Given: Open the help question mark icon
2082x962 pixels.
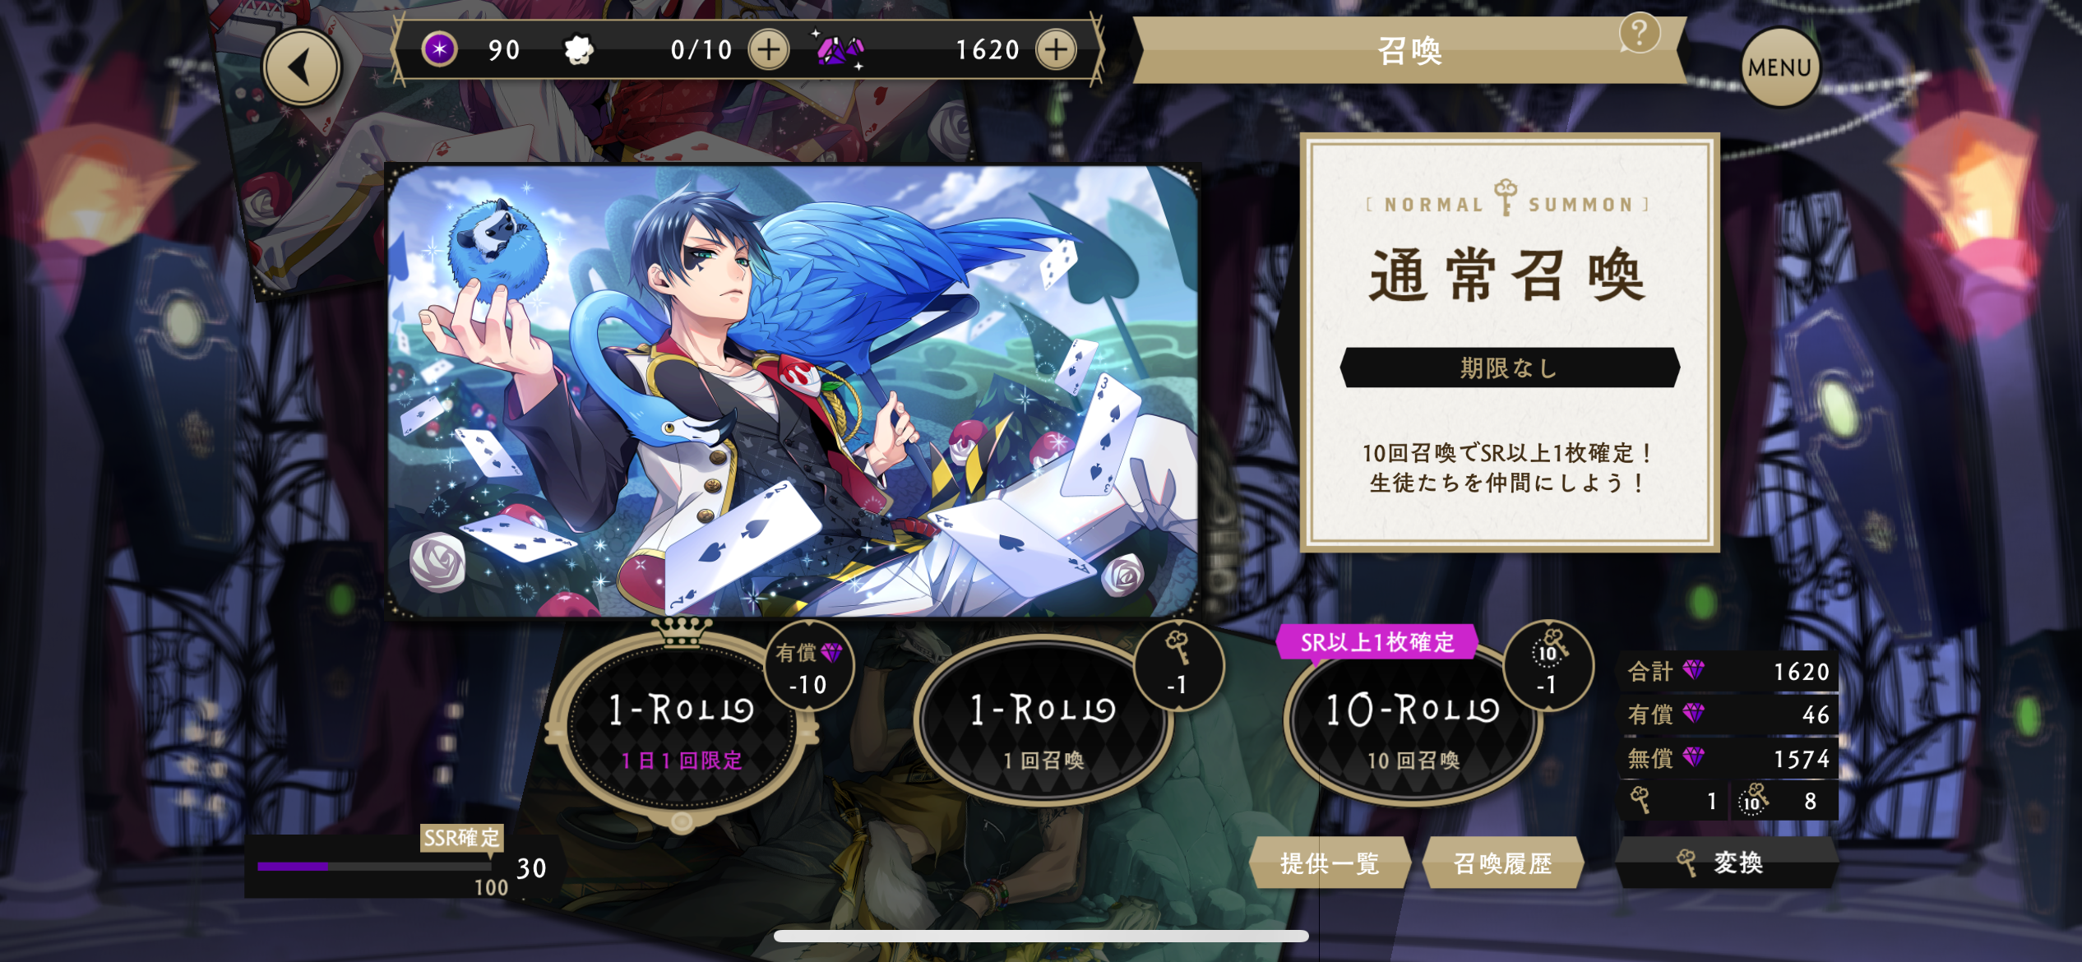Looking at the screenshot, I should [x=1639, y=35].
